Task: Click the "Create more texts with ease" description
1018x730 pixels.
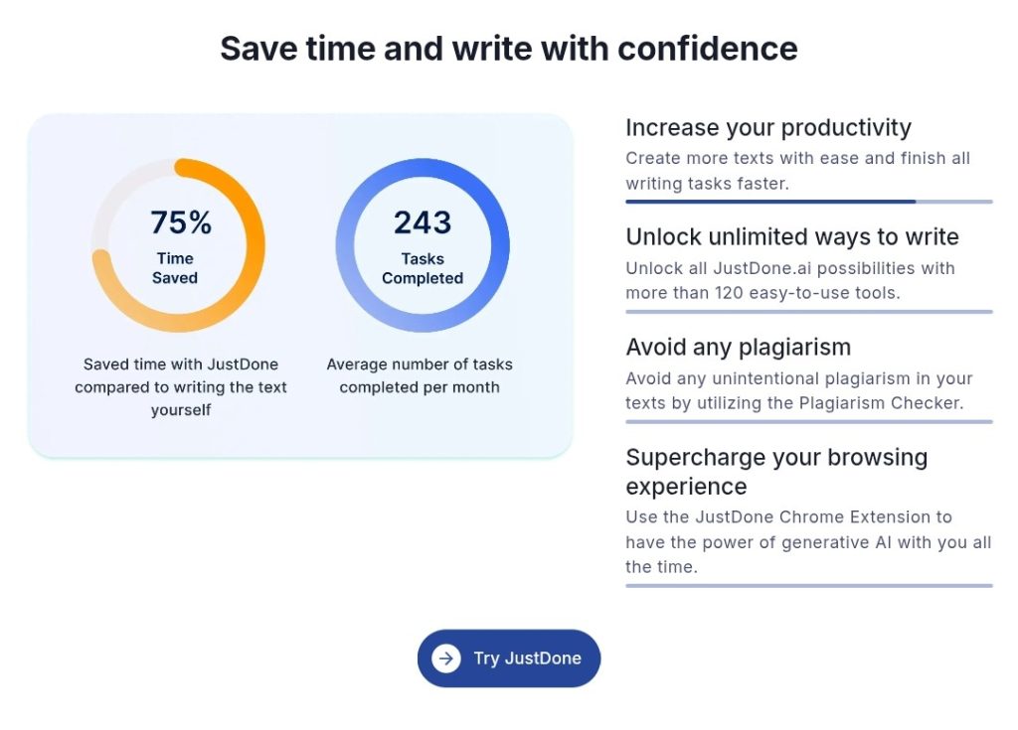Action: click(797, 170)
